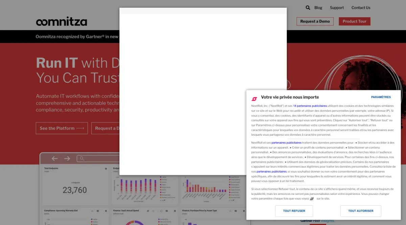This screenshot has width=406, height=225.
Task: Click the magnifier inside dashboard search bar
Action: point(82,158)
